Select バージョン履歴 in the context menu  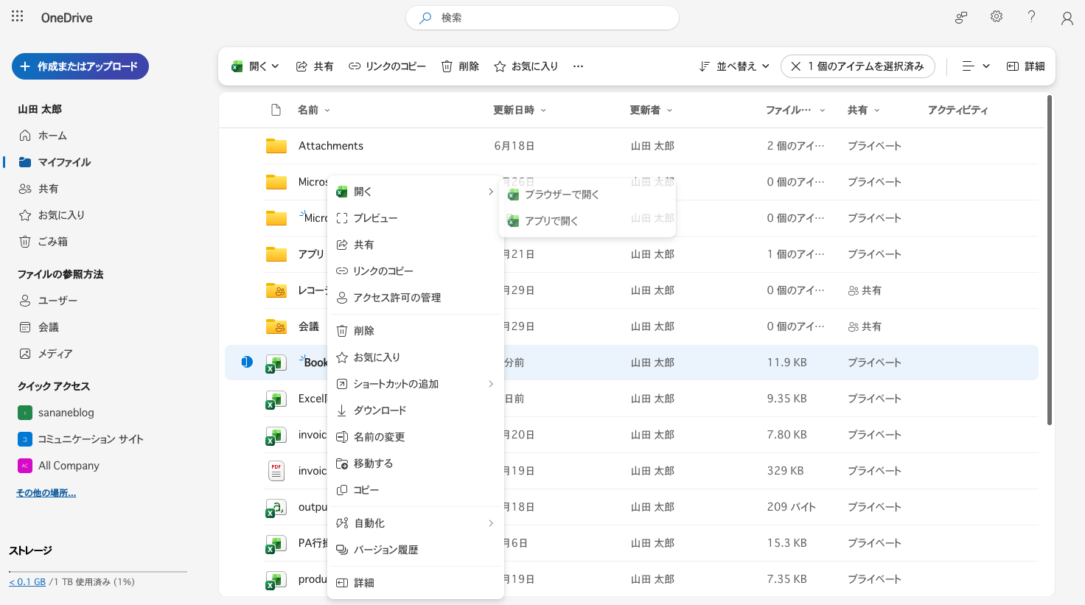click(x=415, y=550)
